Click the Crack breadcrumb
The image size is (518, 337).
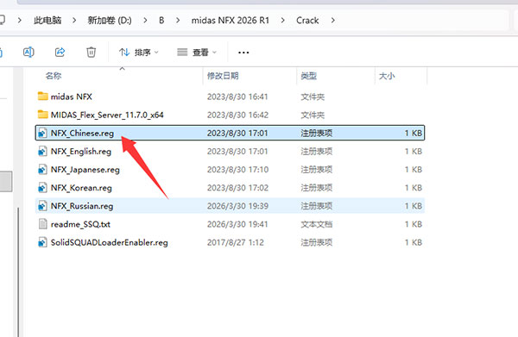pyautogui.click(x=307, y=21)
